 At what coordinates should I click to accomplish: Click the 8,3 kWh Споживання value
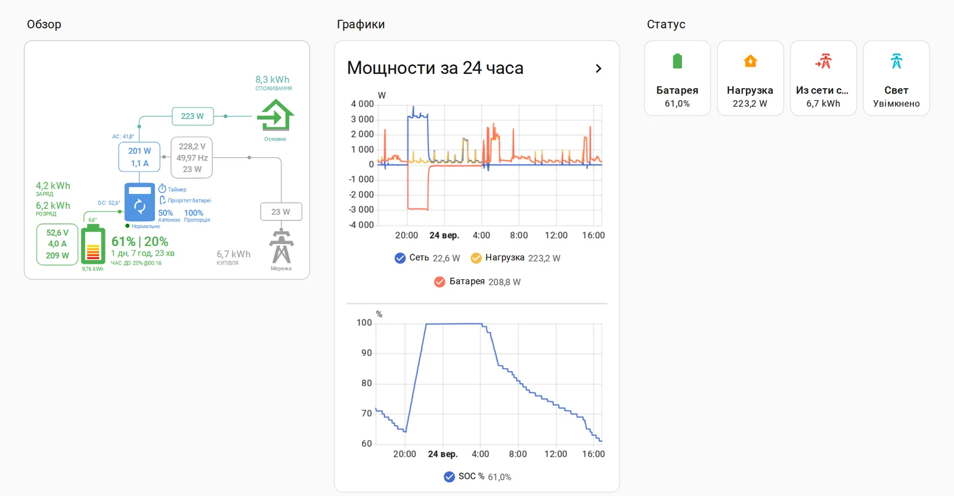pos(272,79)
